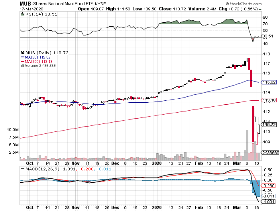Viewport: 279px width, 211px height.
Task: Click the Volume 2.4M header value
Action: 202,9
